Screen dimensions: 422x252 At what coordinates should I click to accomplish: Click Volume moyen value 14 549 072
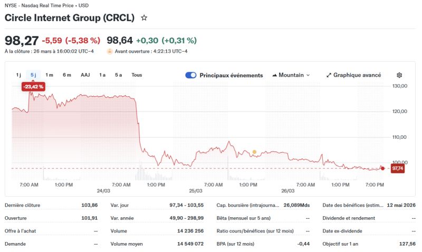tap(190, 244)
